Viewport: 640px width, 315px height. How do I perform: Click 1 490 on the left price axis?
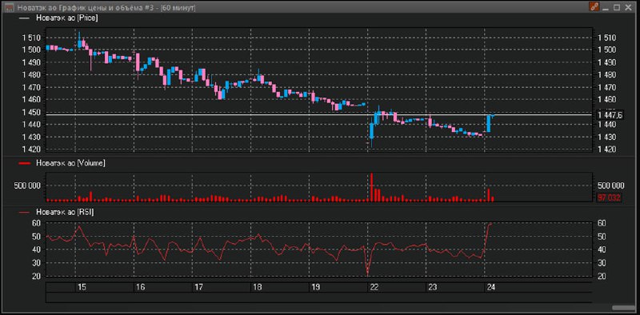point(32,62)
